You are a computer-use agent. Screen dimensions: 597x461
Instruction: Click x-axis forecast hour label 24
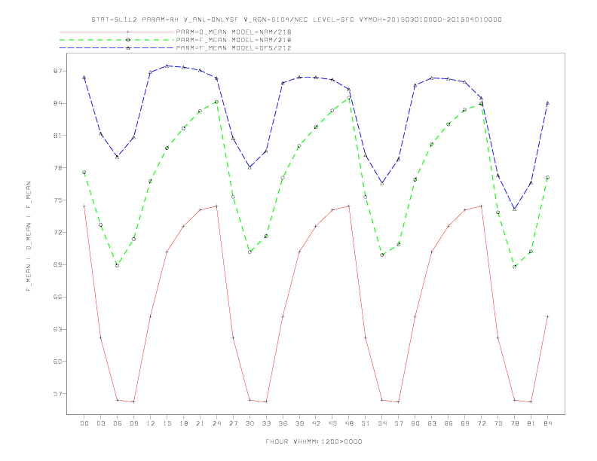click(x=216, y=423)
